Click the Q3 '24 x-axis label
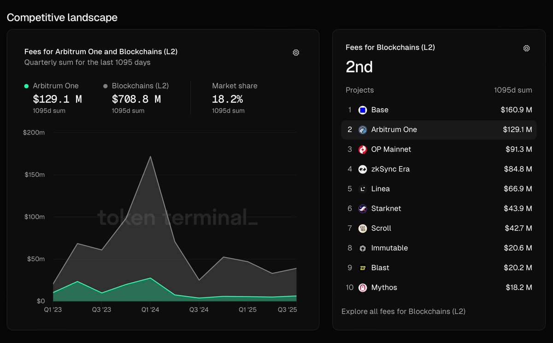 click(199, 310)
